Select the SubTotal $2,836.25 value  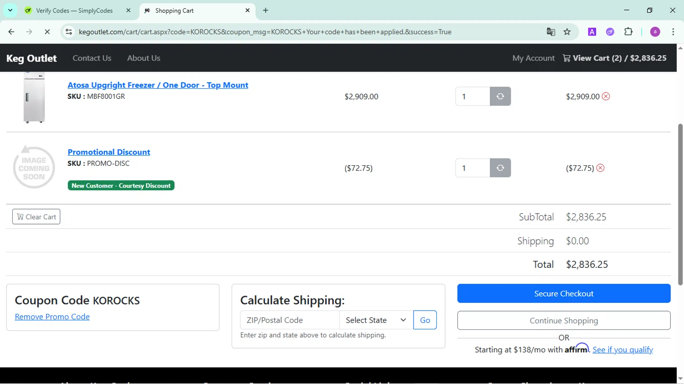(x=586, y=217)
